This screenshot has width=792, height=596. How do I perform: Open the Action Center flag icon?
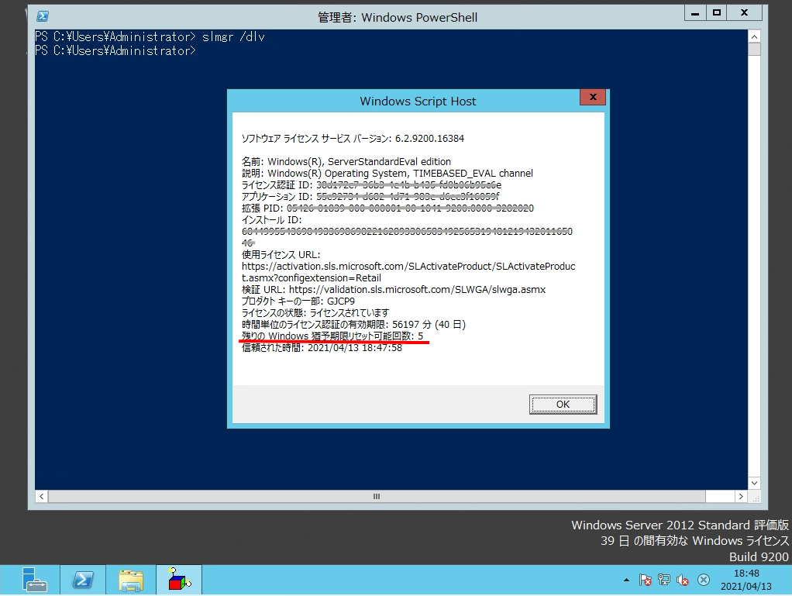[x=645, y=580]
